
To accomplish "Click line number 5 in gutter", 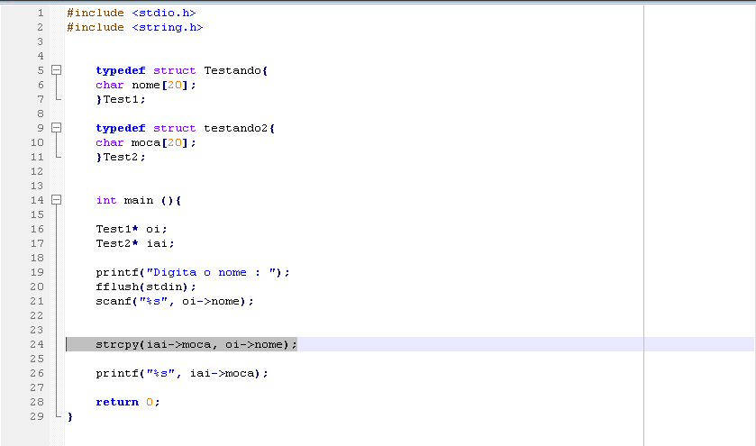I will [x=41, y=70].
